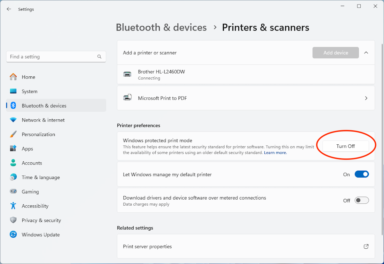Collapse the 'Add a printer or scanner' section

pyautogui.click(x=366, y=52)
